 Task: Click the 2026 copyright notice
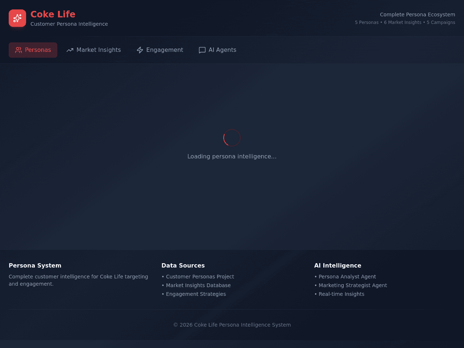(232, 325)
